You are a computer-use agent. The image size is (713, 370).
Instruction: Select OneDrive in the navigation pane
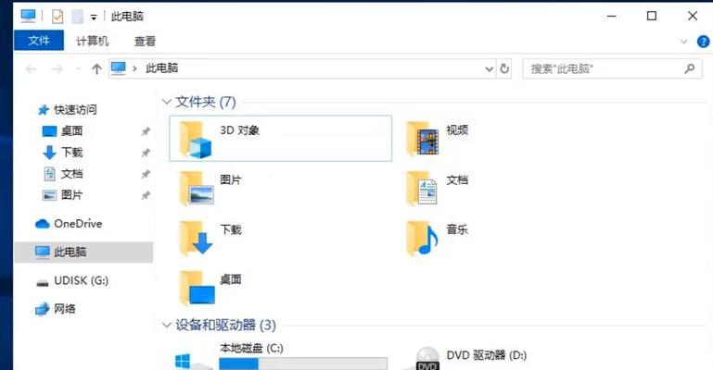point(78,224)
